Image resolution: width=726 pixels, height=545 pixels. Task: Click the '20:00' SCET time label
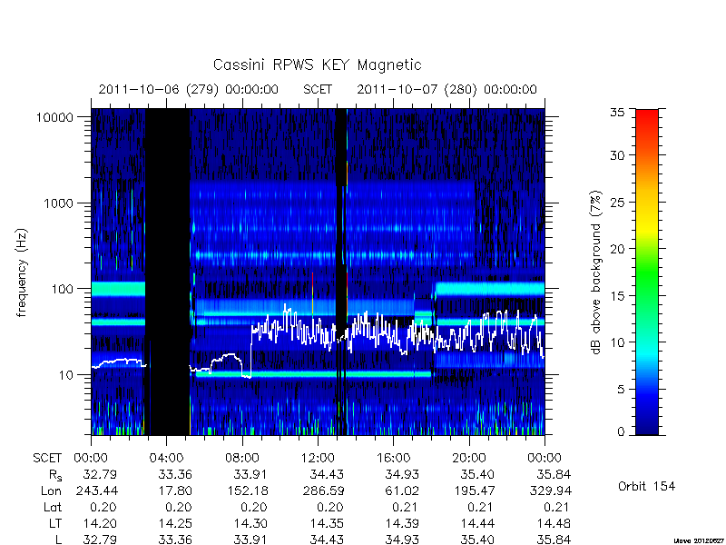[x=469, y=459]
